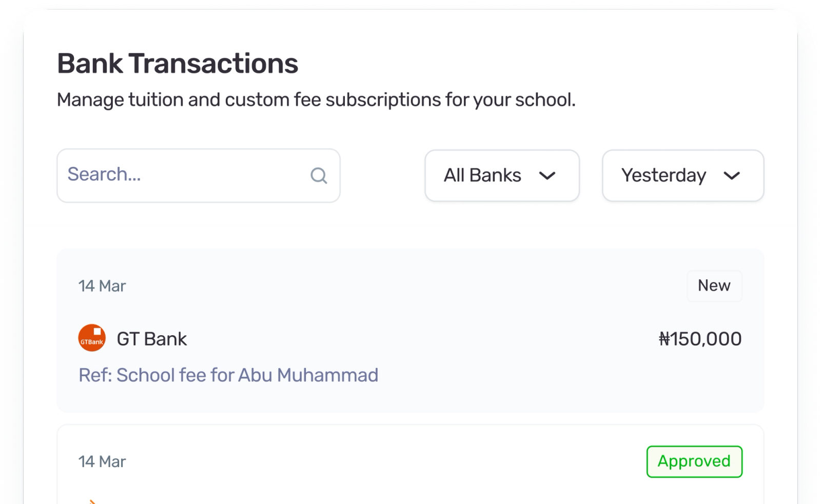Click the Approved status badge
The height and width of the screenshot is (504, 821).
694,461
